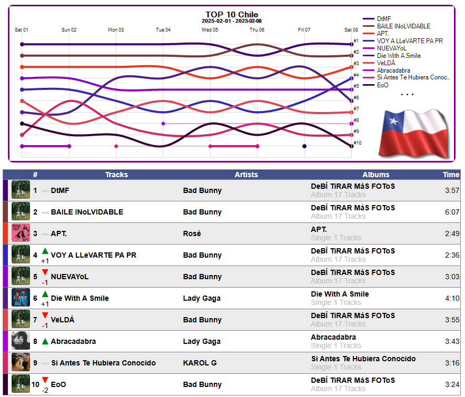
Task: Click the #10 rank label on the chart
Action: [358, 143]
